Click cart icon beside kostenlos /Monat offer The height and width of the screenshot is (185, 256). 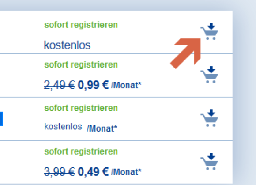[210, 118]
